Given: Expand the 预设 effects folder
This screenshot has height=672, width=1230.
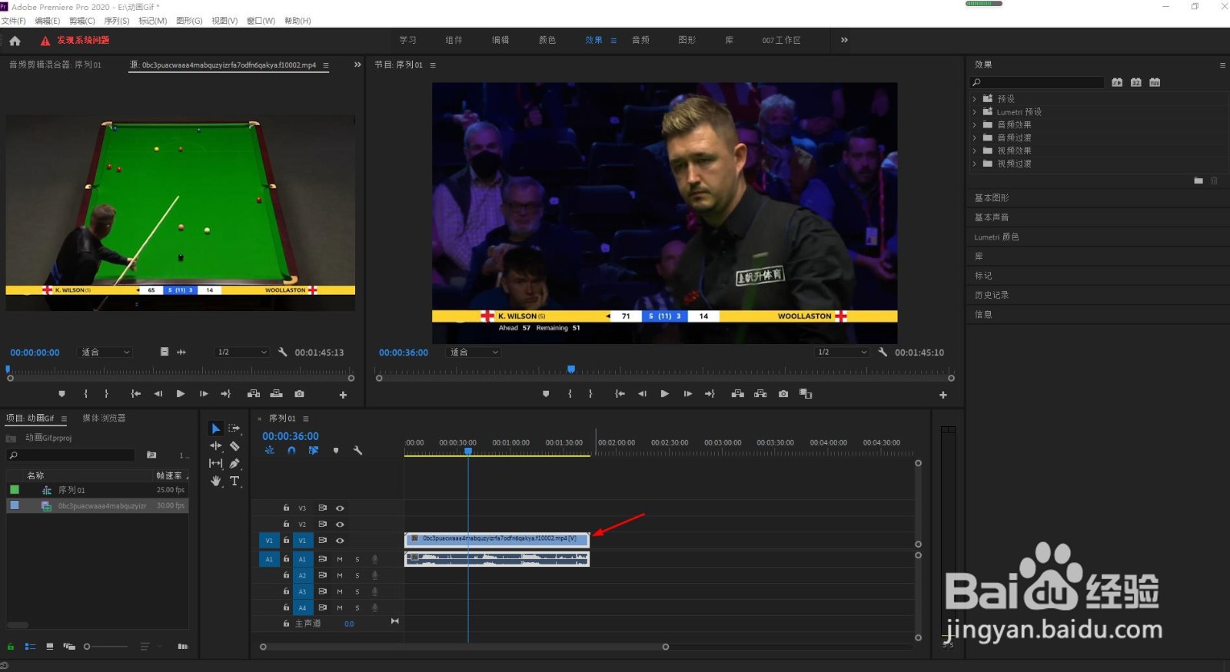Looking at the screenshot, I should (x=974, y=99).
